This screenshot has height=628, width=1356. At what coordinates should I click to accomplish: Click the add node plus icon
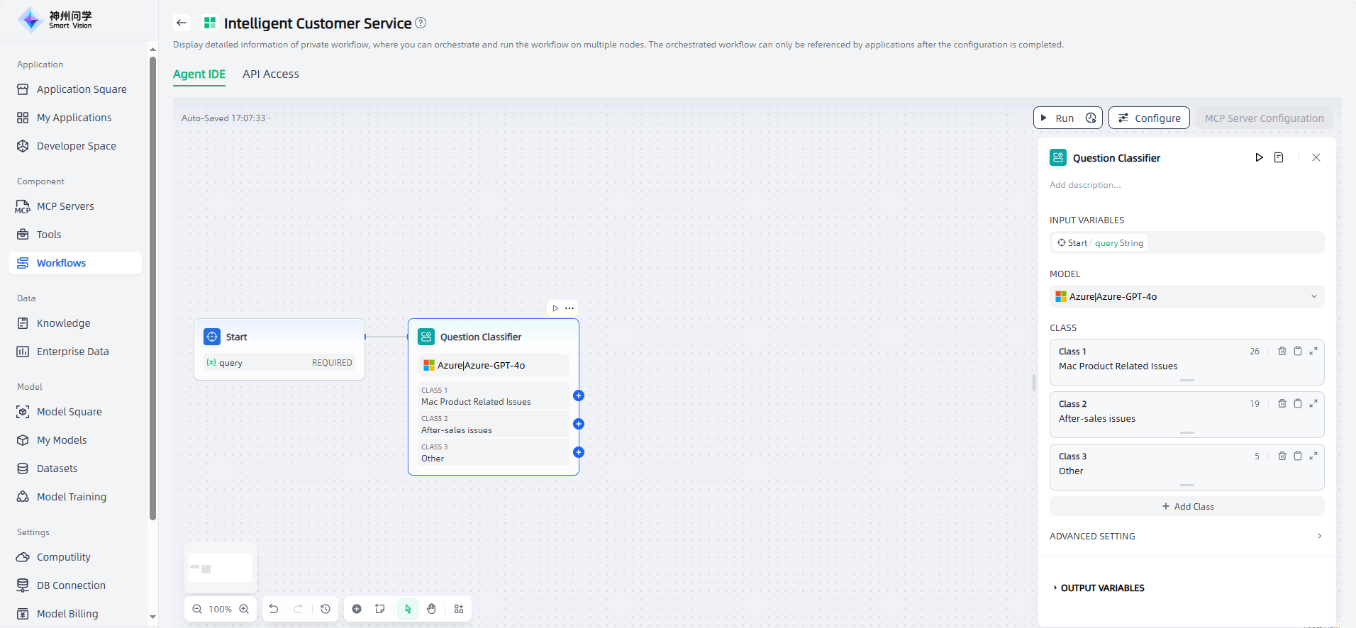tap(357, 609)
